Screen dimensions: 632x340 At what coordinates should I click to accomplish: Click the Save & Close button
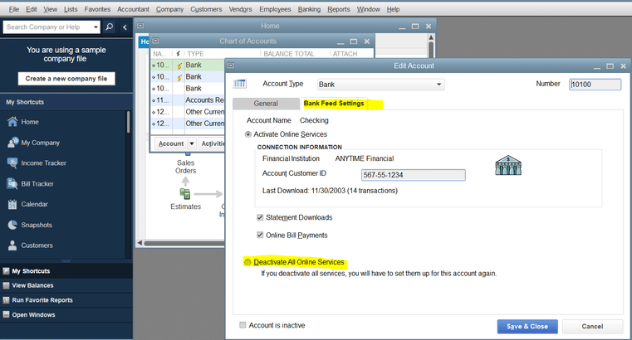tap(527, 326)
